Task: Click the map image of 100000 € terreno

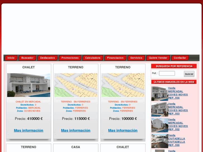Action: point(123,85)
